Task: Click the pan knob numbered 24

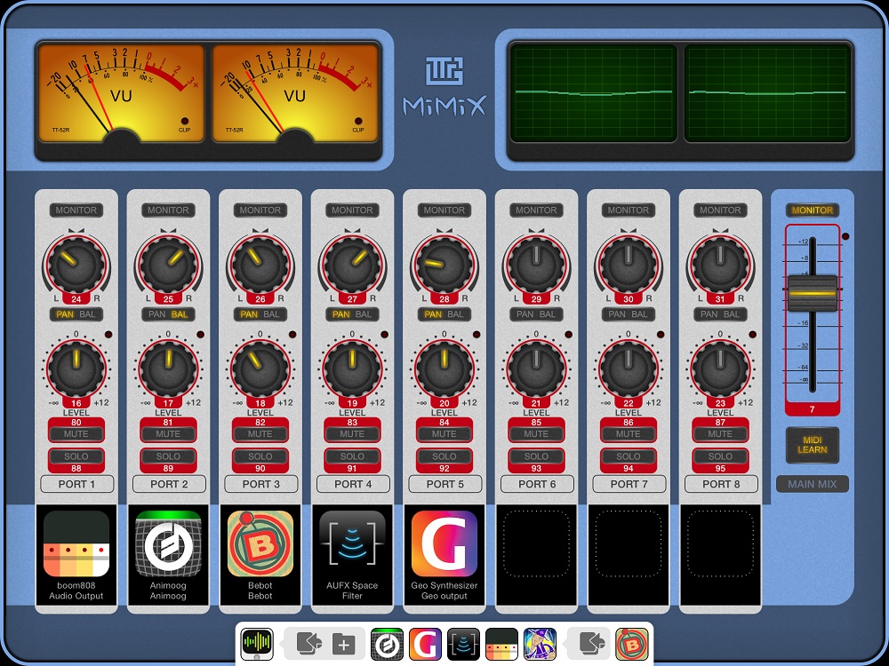Action: click(76, 265)
